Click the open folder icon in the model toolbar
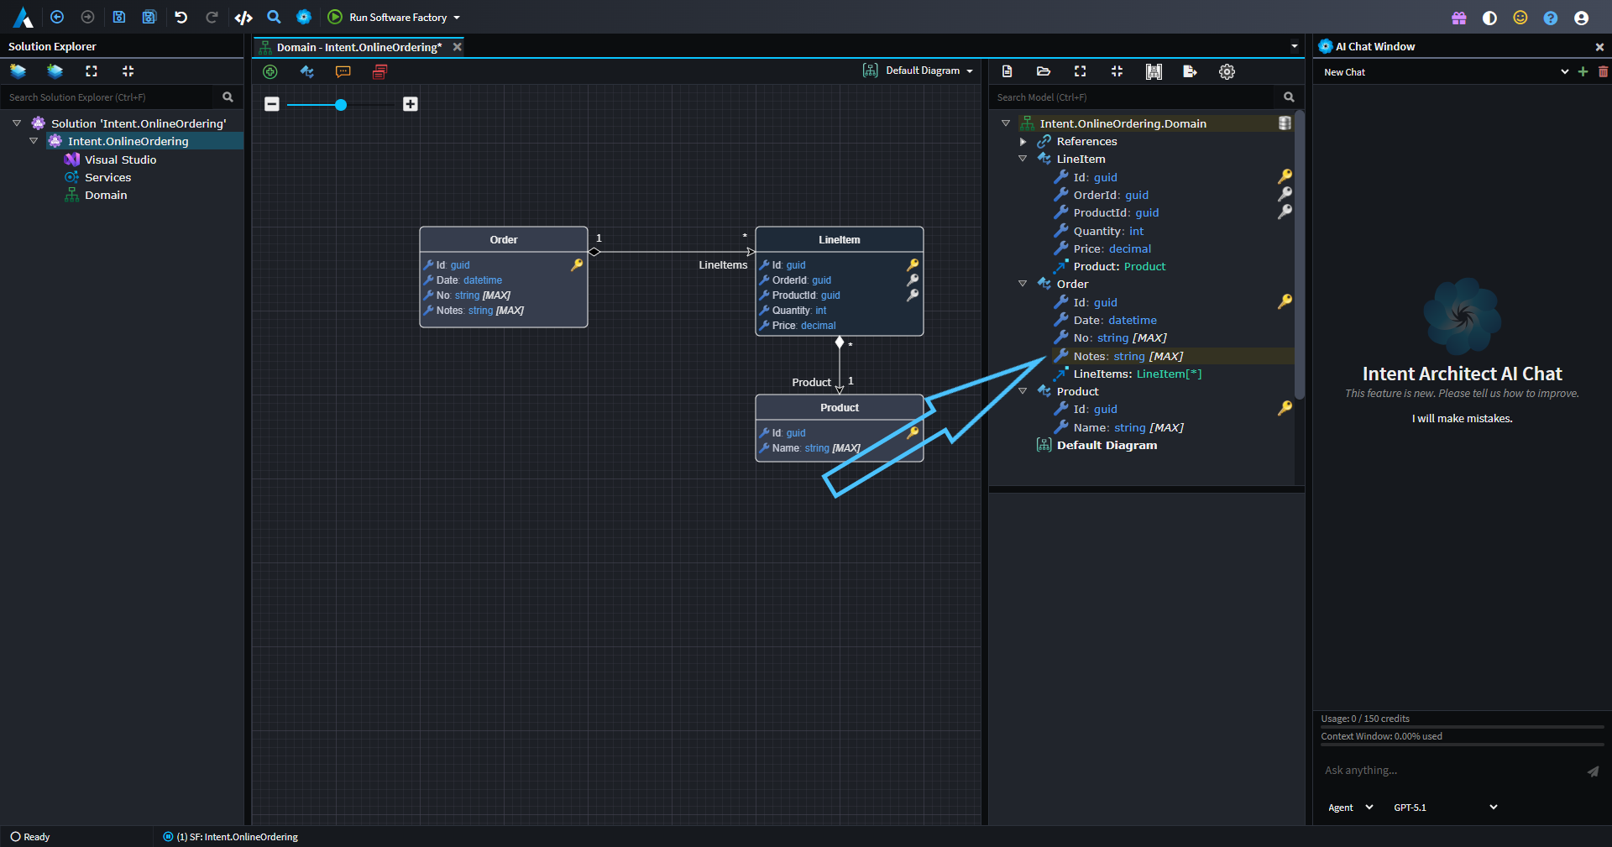Image resolution: width=1612 pixels, height=847 pixels. click(x=1044, y=71)
